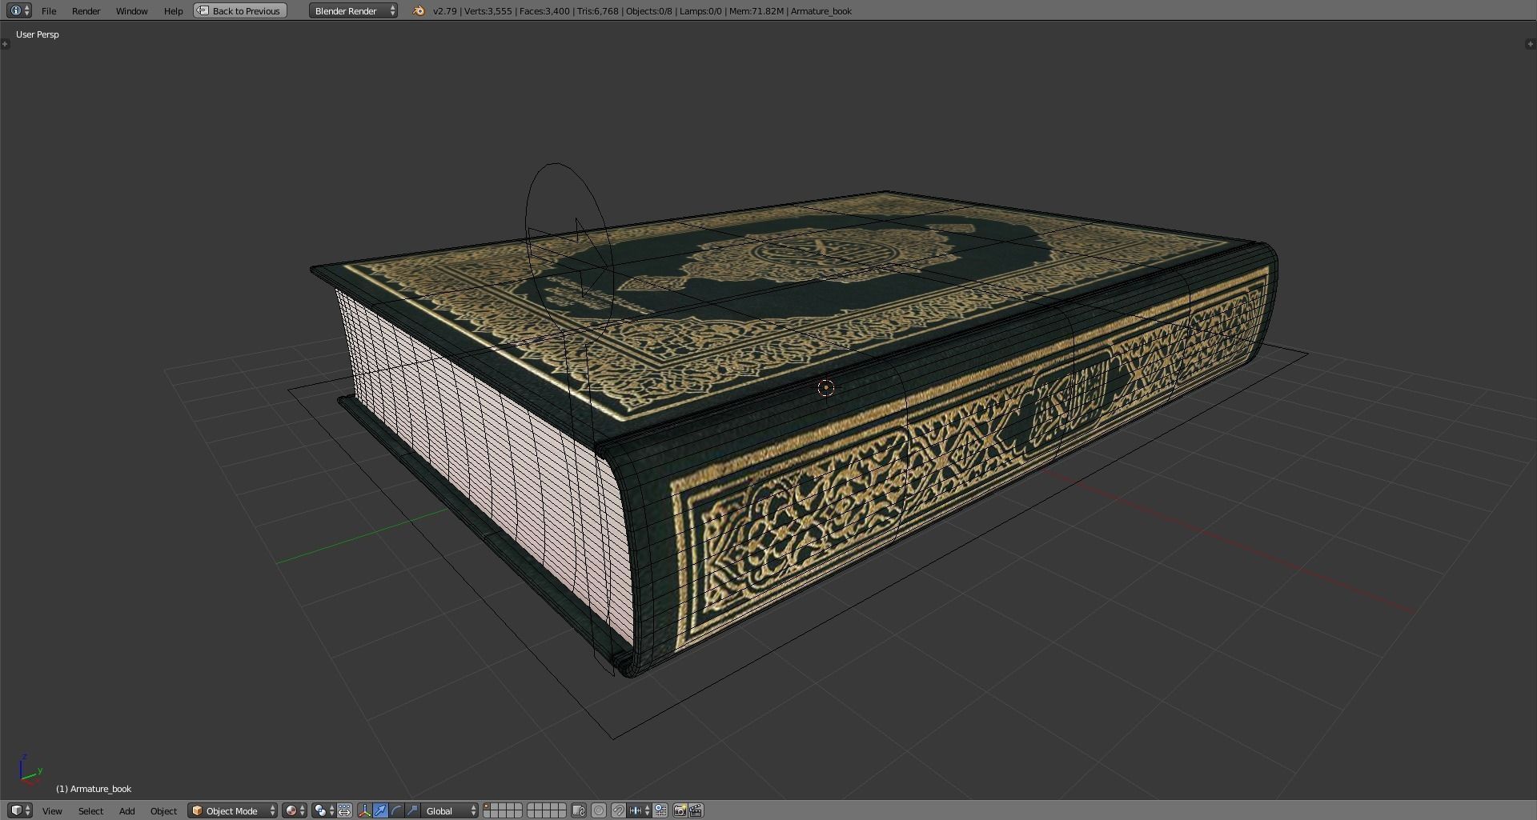Open the File menu
This screenshot has height=820, width=1537.
point(49,10)
